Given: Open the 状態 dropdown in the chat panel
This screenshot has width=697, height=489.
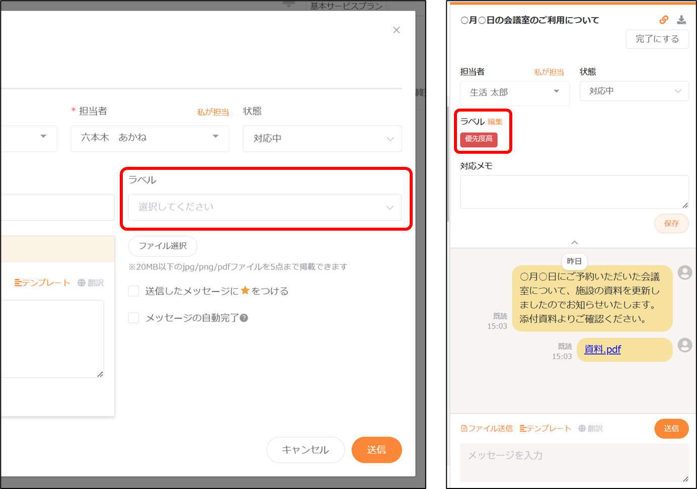Looking at the screenshot, I should pyautogui.click(x=634, y=91).
